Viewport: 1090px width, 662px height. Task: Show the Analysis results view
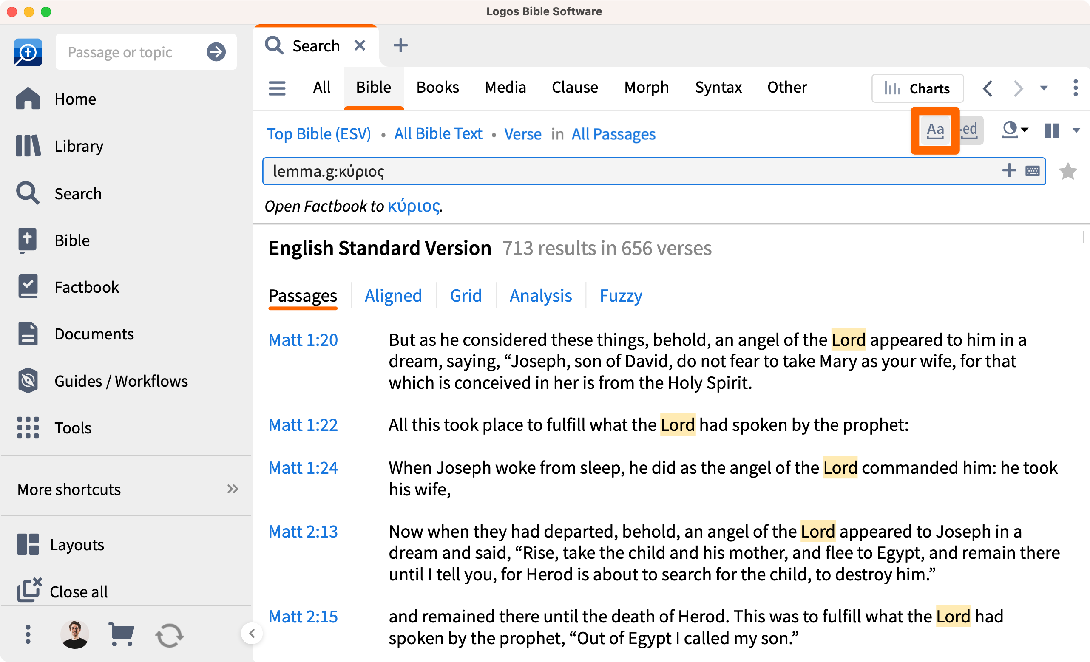[x=541, y=295]
